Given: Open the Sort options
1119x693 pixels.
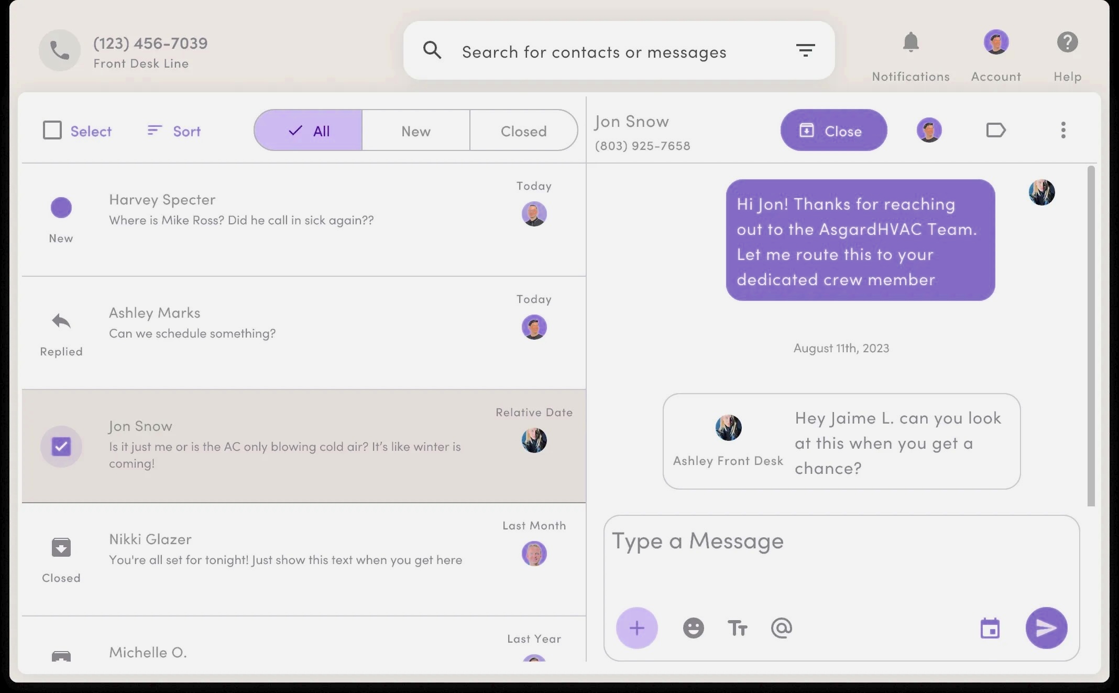Looking at the screenshot, I should [173, 131].
